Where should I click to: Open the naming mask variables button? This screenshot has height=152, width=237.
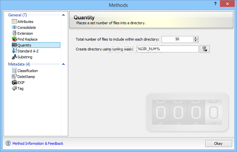(205, 49)
